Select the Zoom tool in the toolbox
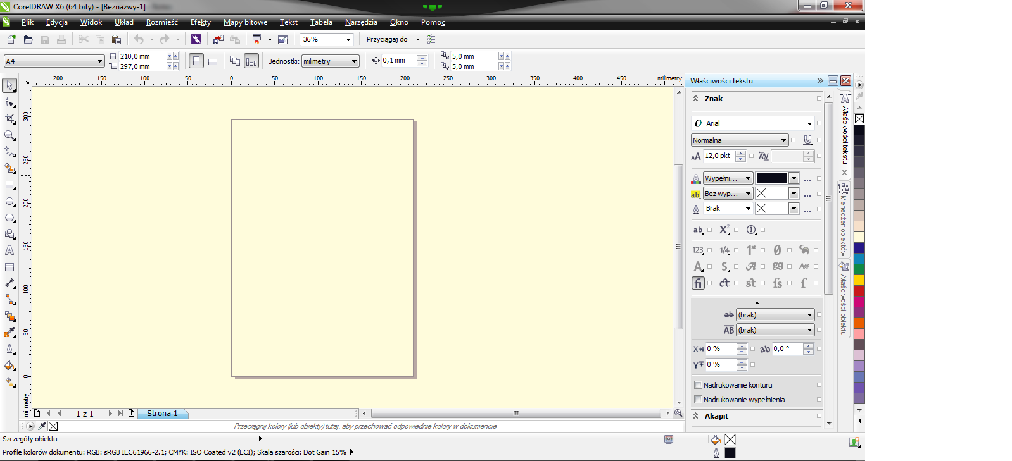Screen dimensions: 1012x461 pos(9,135)
